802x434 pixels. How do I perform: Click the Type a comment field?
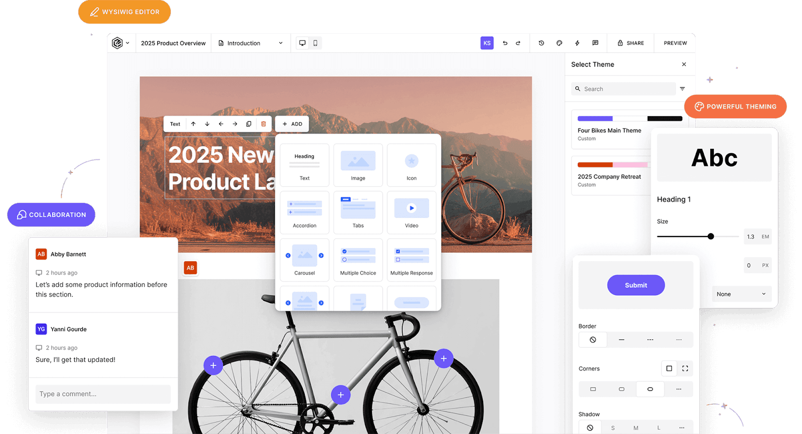(x=103, y=394)
